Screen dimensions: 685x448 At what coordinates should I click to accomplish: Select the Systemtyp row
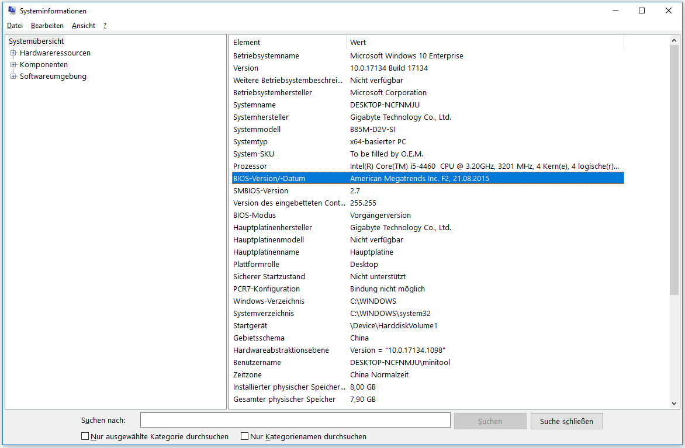(428, 141)
